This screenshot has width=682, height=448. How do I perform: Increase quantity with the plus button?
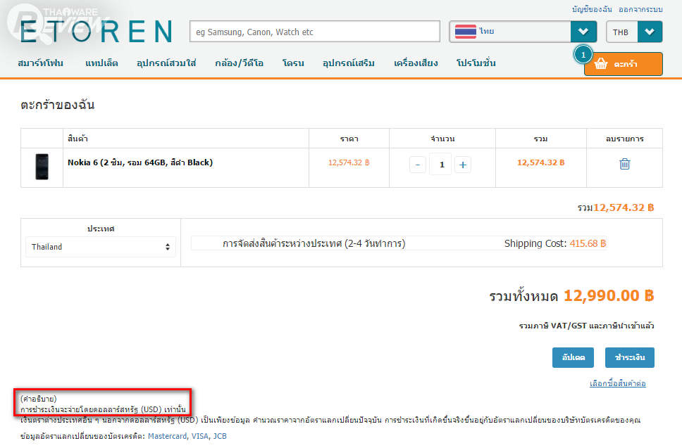coord(463,165)
